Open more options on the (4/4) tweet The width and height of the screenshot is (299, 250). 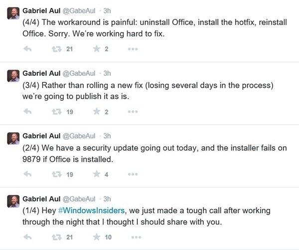[133, 49]
